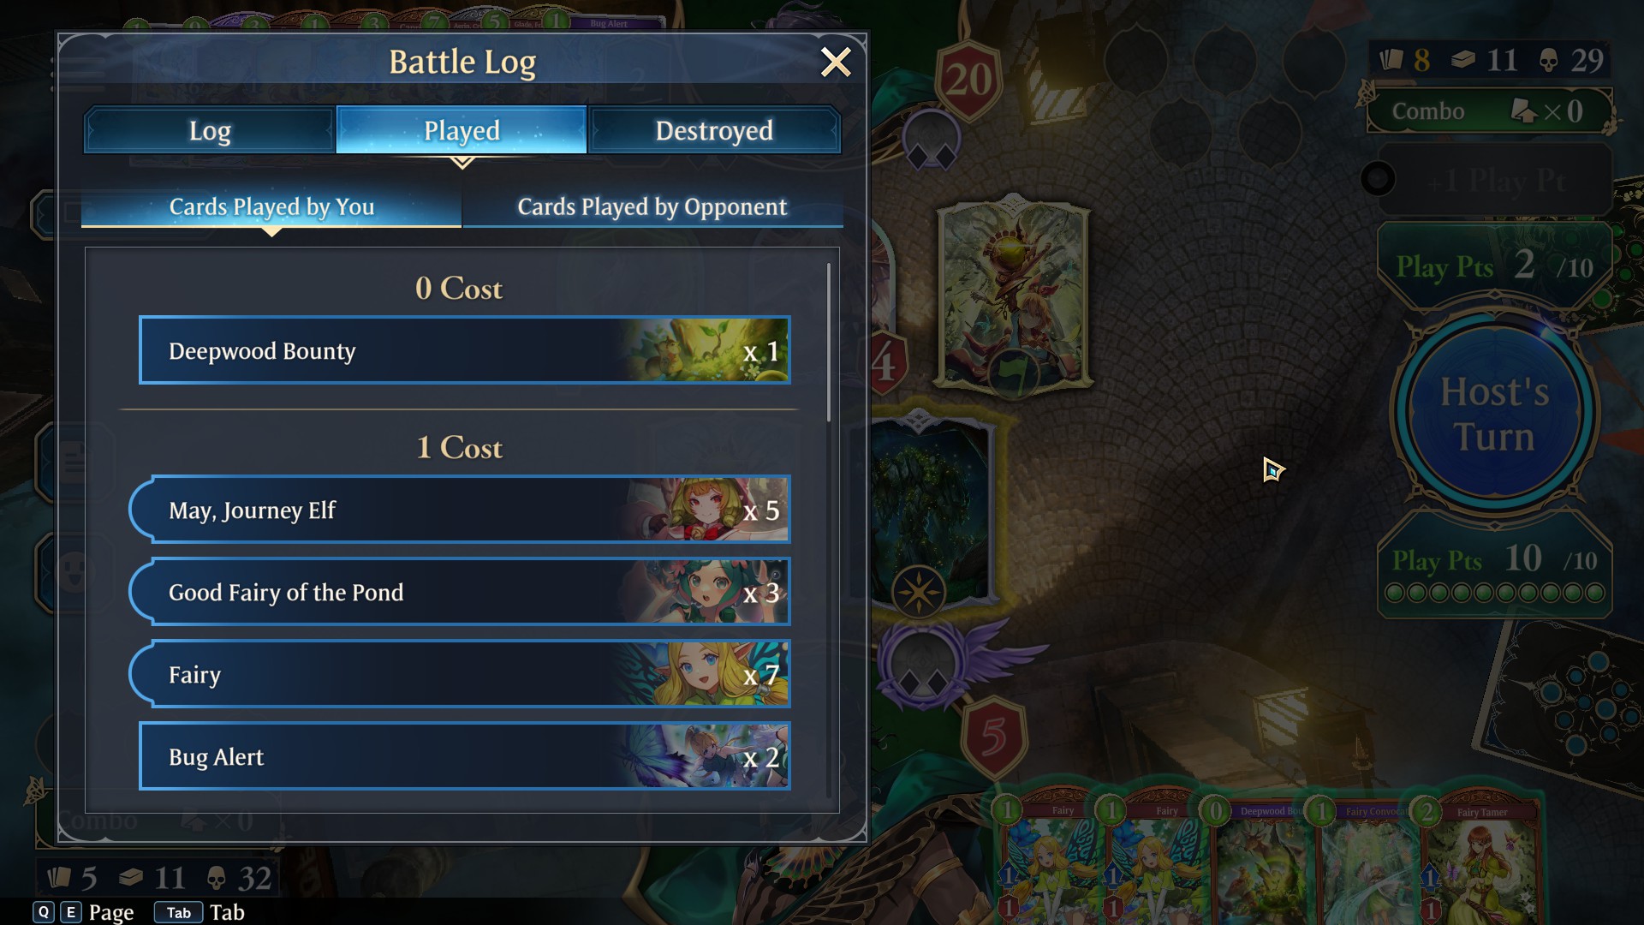
Task: View Good Fairy of the Pond entry
Action: [460, 592]
